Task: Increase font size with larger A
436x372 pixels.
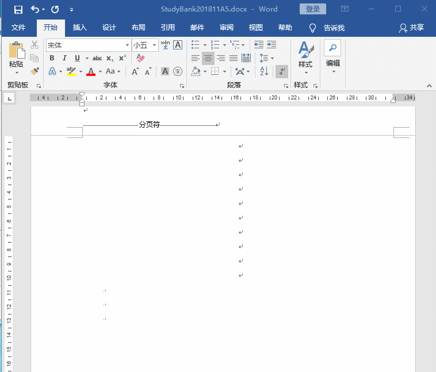Action: point(135,71)
